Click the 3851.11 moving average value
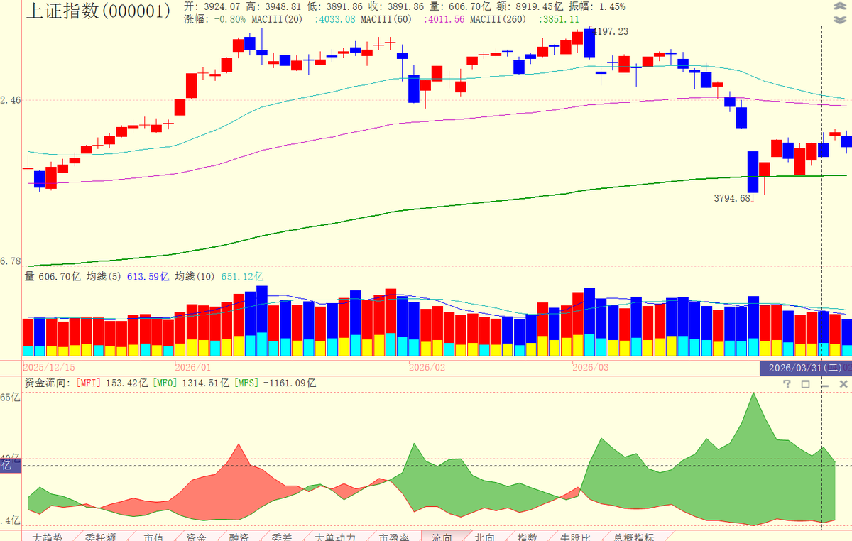852x541 pixels. pos(559,19)
